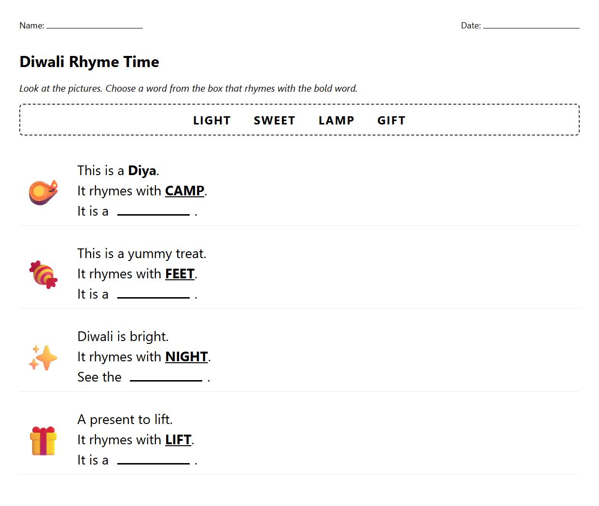Click the word LAMP inside the dashed box
The height and width of the screenshot is (506, 599).
coord(336,120)
